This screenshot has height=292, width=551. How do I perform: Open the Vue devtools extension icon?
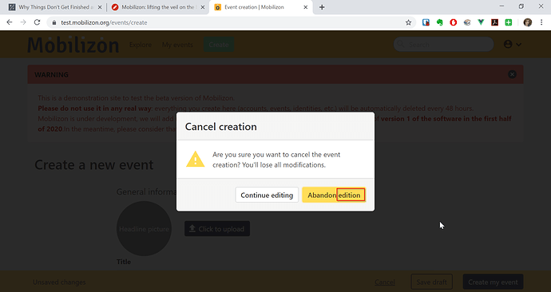481,22
